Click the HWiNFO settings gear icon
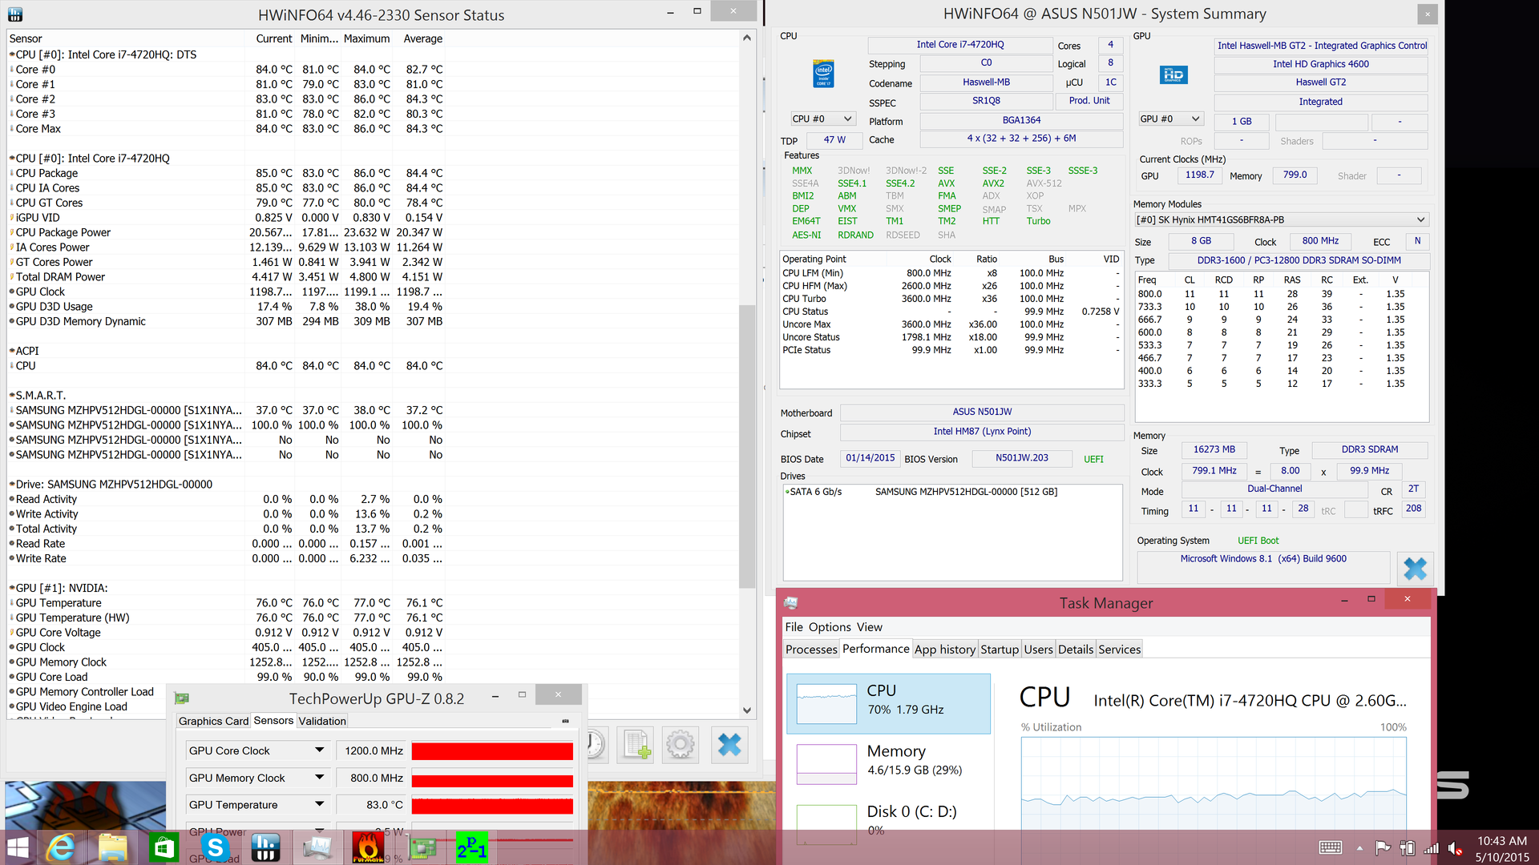 [x=680, y=745]
